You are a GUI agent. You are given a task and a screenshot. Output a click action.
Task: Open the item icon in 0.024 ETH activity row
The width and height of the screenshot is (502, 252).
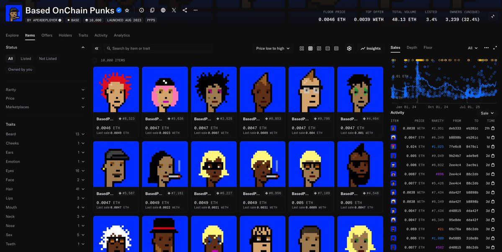tap(394, 147)
